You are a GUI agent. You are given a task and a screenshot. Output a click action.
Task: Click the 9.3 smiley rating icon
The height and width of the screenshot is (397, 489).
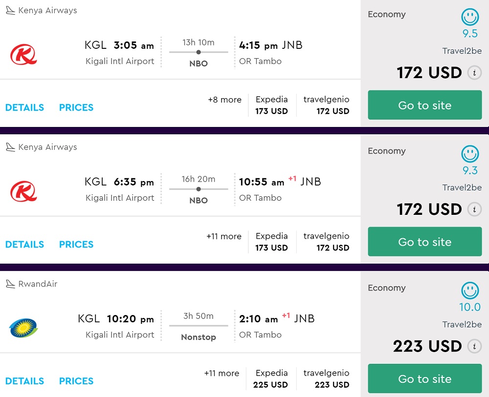pos(470,154)
